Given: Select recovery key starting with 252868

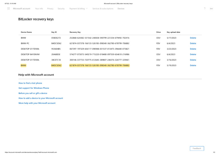Looking at the screenshot, I should [x=99, y=38].
